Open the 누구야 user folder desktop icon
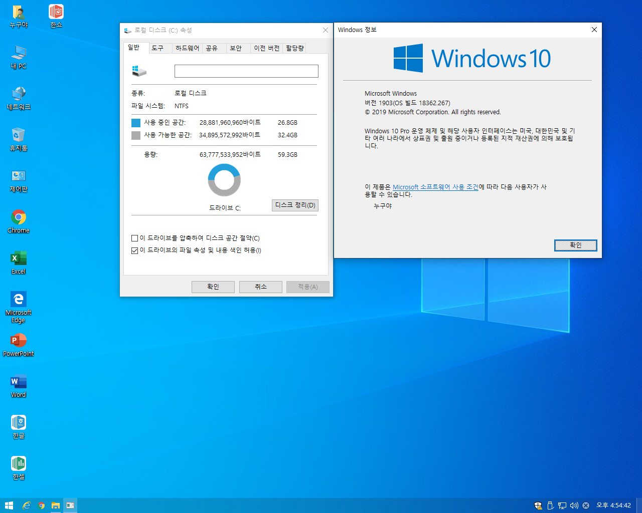Image resolution: width=642 pixels, height=513 pixels. click(x=19, y=16)
